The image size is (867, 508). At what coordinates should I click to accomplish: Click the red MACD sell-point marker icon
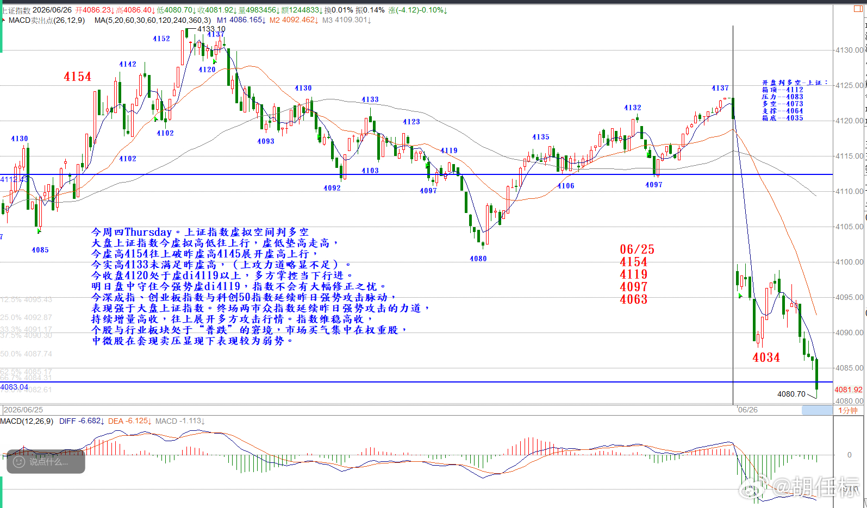[4, 20]
